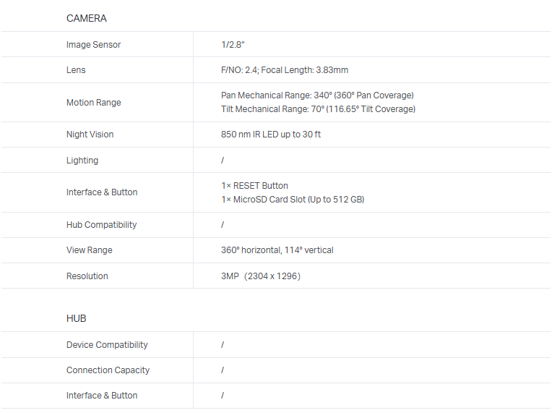Select the Motion Range row label

94,103
